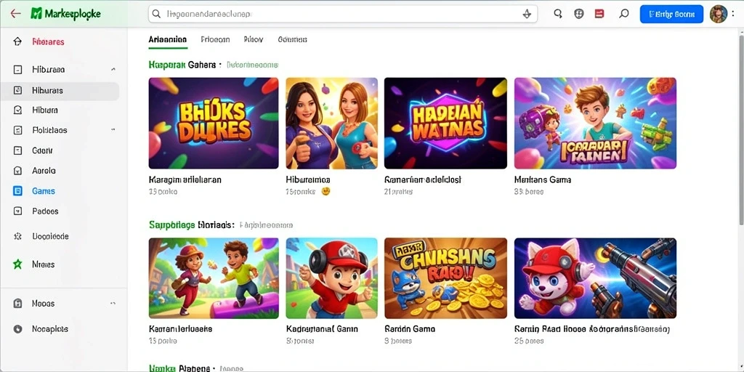744x372 pixels.
Task: Open the Mehtans Gama title link
Action: pos(542,180)
